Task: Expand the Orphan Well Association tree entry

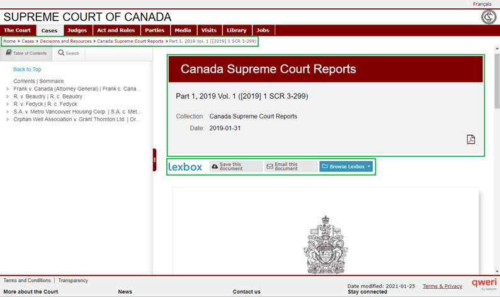Action: (x=7, y=119)
